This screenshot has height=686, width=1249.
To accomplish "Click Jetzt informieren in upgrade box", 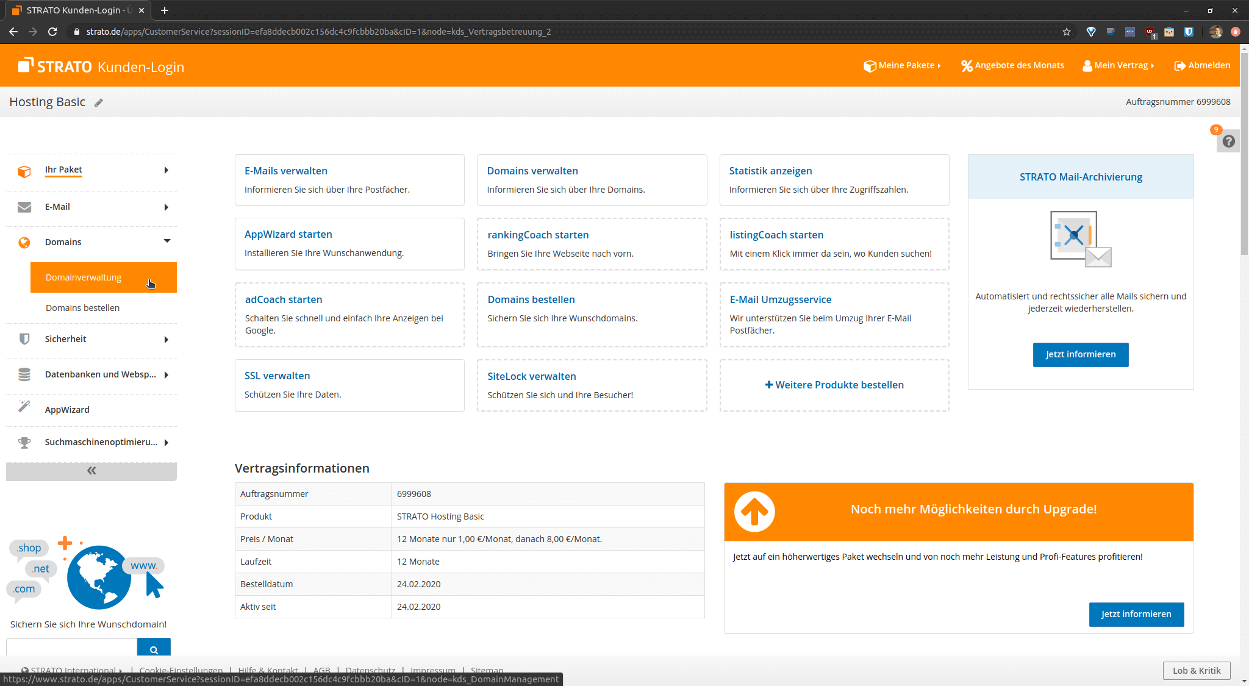I will point(1136,615).
